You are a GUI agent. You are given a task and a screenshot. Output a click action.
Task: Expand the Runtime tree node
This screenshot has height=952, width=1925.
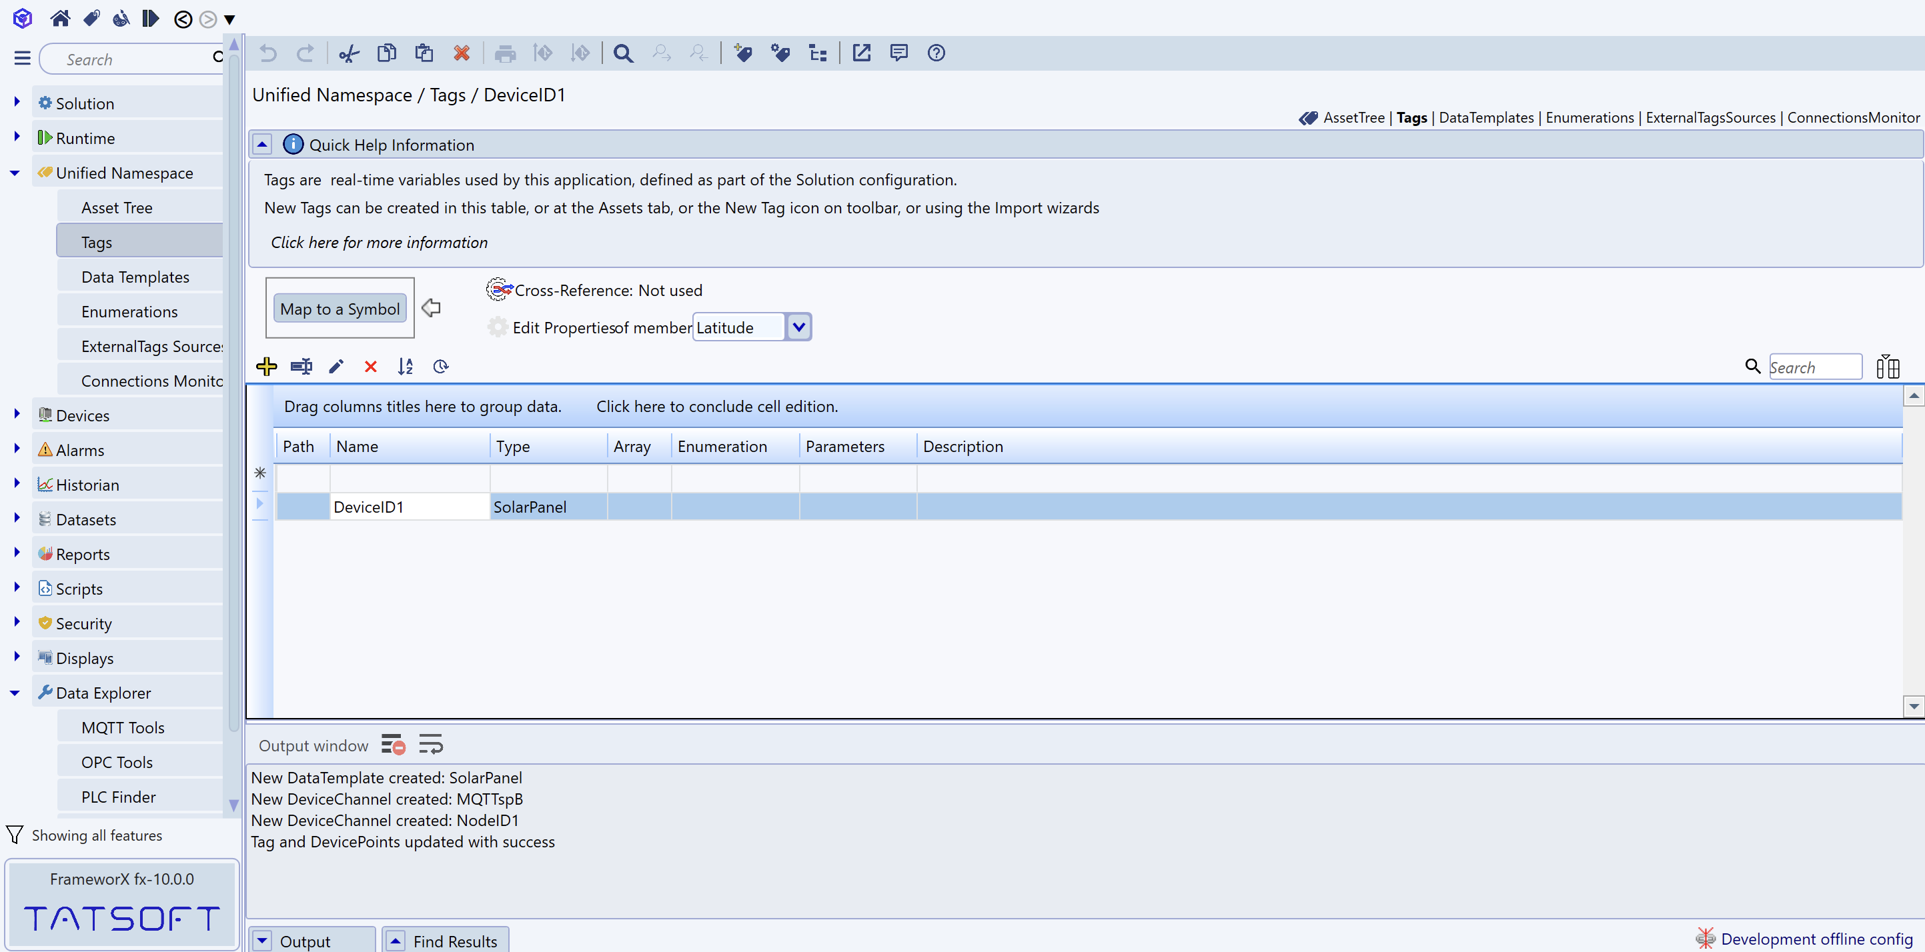pos(17,137)
